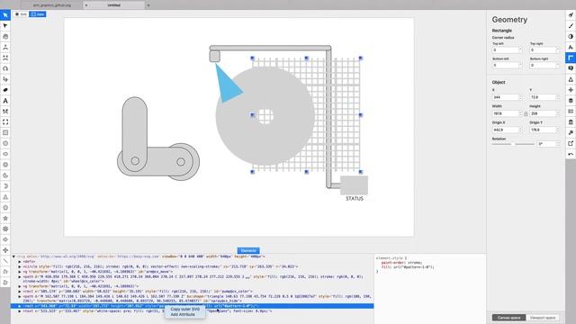576x324 pixels.
Task: Open the History undo panel
Action: coord(571,154)
